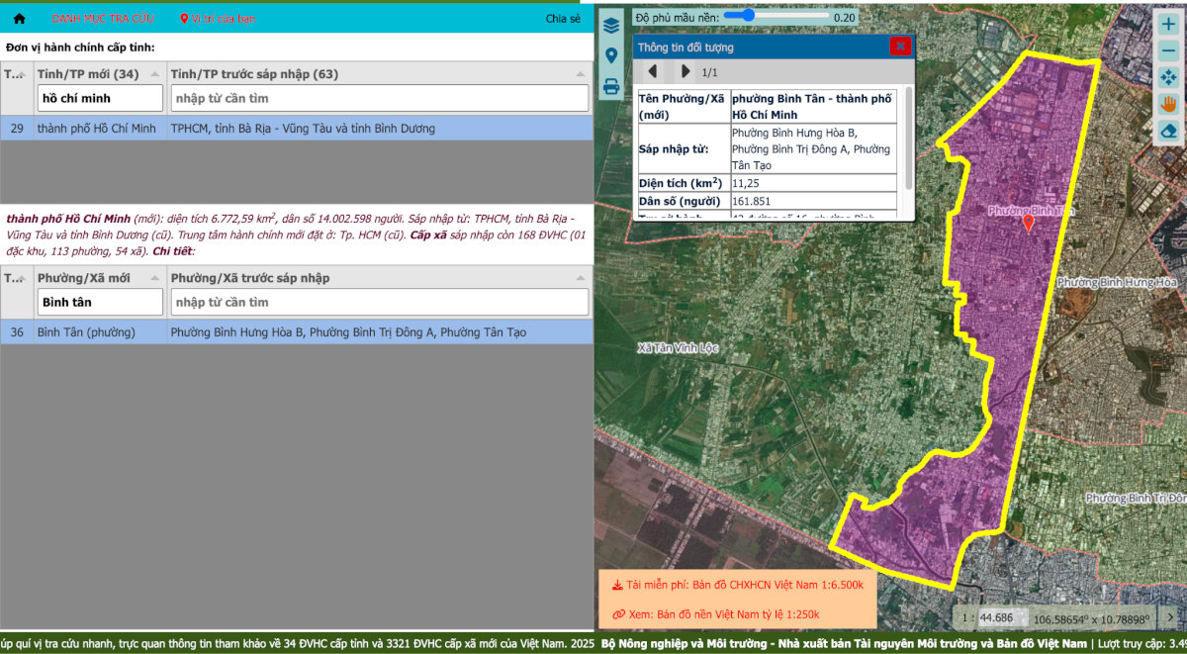Click the full extent arrows icon
Screen dimensions: 1187x654
point(1168,77)
